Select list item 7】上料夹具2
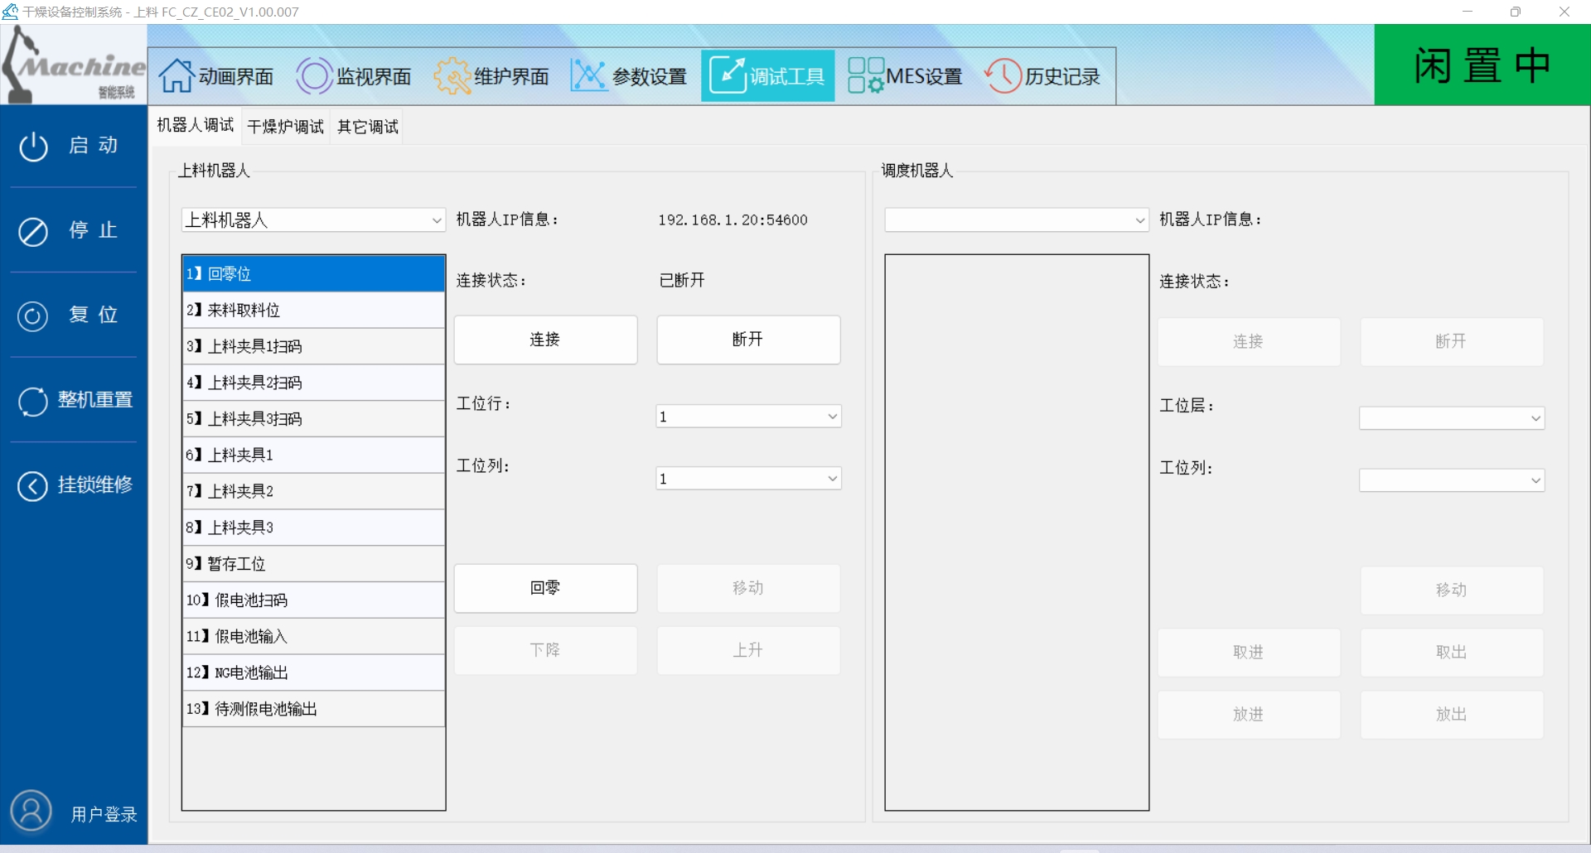This screenshot has height=853, width=1591. [x=313, y=492]
